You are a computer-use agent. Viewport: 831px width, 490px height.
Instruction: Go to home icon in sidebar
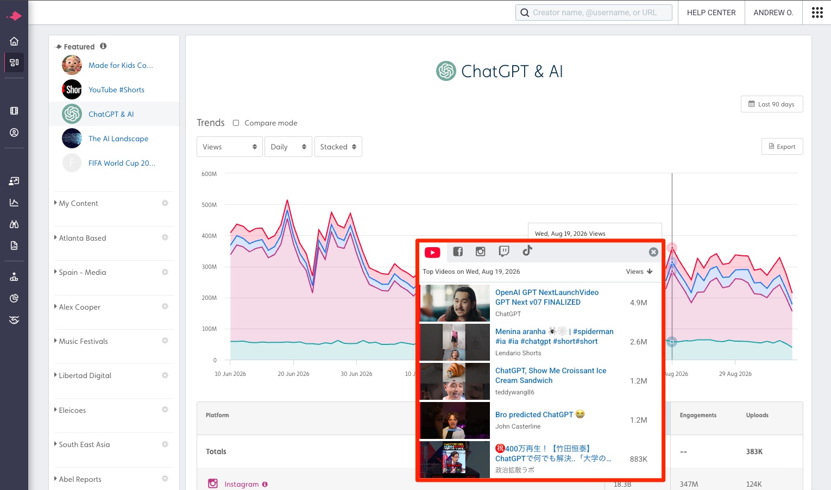[14, 41]
